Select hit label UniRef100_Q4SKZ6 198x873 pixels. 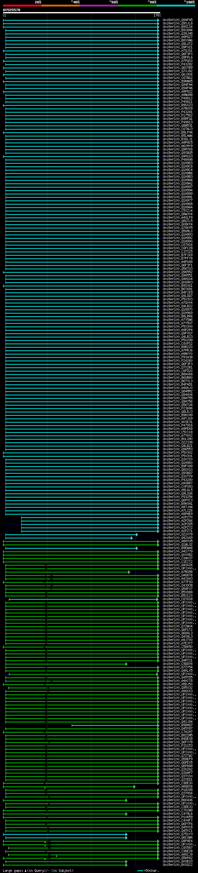click(178, 565)
